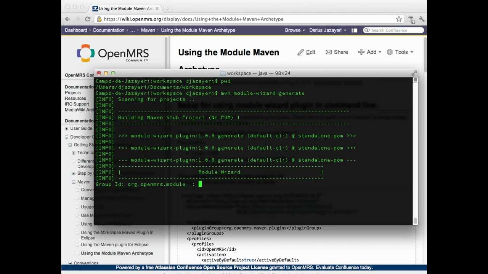Image resolution: width=488 pixels, height=274 pixels.
Task: Click the Add plus icon
Action: click(x=361, y=52)
